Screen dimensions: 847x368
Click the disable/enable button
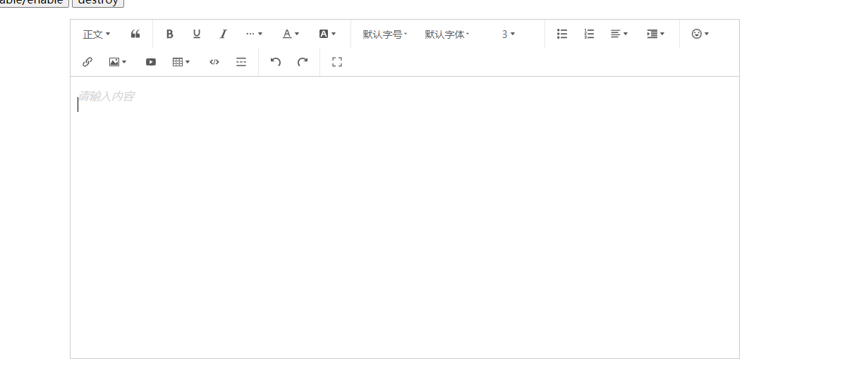pos(33,3)
